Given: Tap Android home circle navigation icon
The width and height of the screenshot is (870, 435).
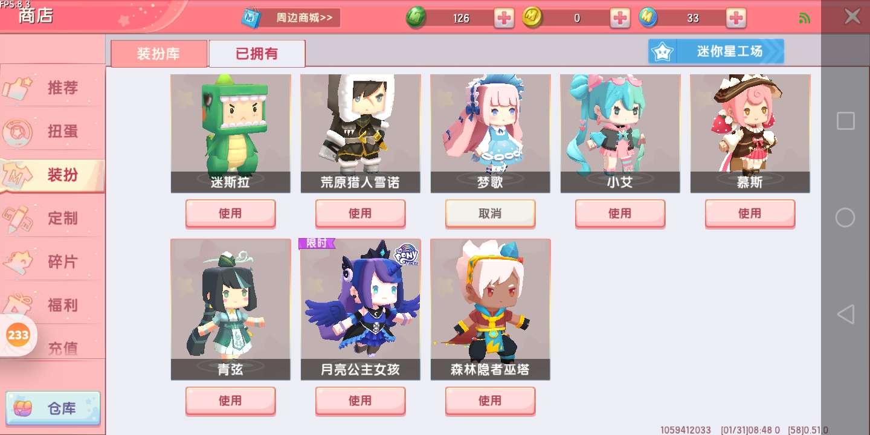Looking at the screenshot, I should (845, 217).
